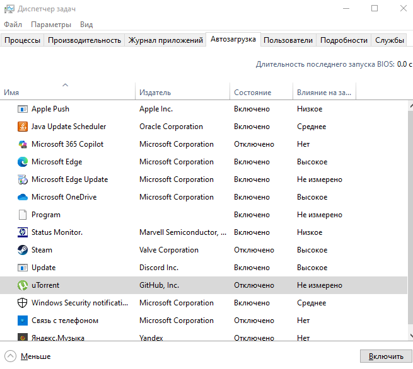Open the Журнал приложений tab
This screenshot has width=413, height=369.
click(x=165, y=40)
